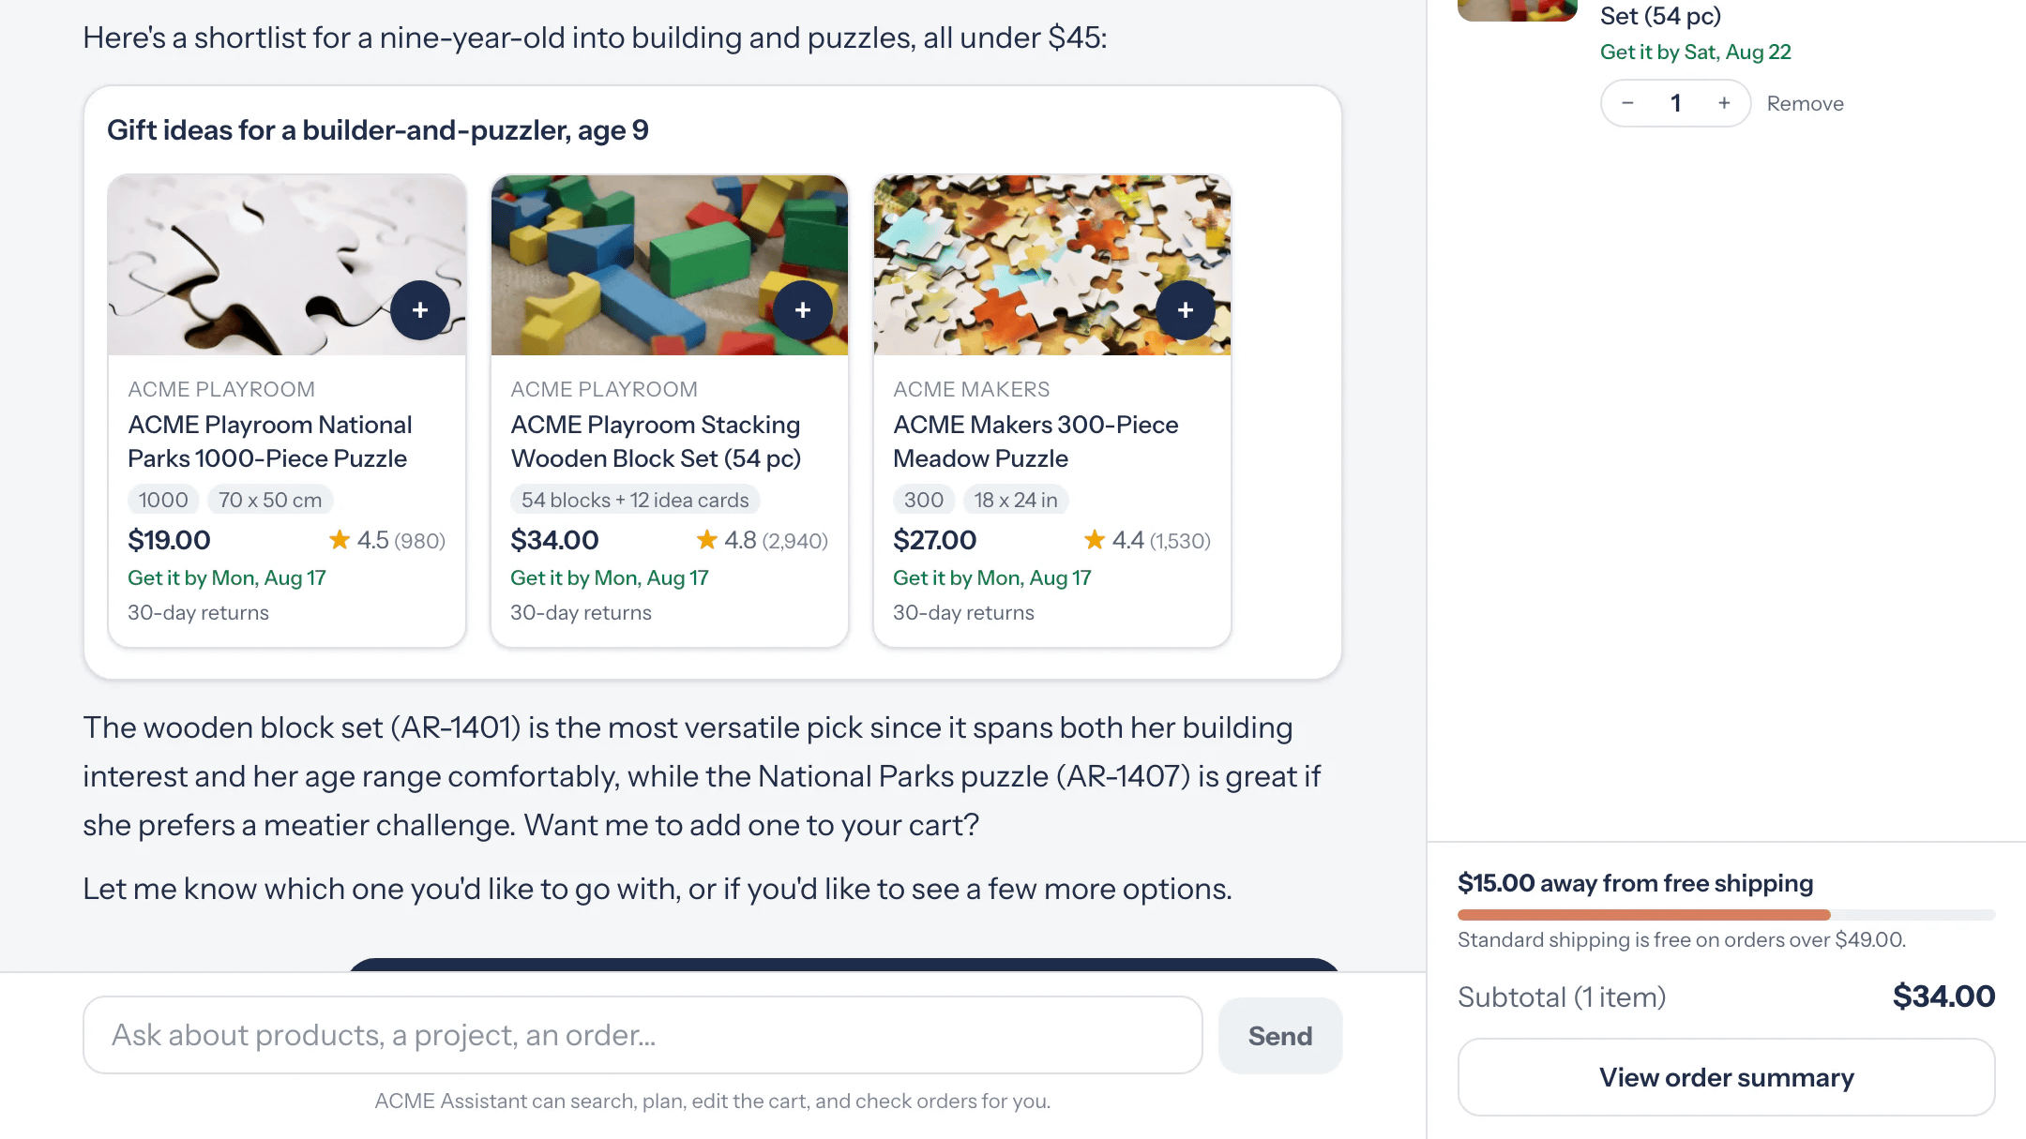Add National Parks puzzle with plus icon
The height and width of the screenshot is (1139, 2026).
pos(420,310)
